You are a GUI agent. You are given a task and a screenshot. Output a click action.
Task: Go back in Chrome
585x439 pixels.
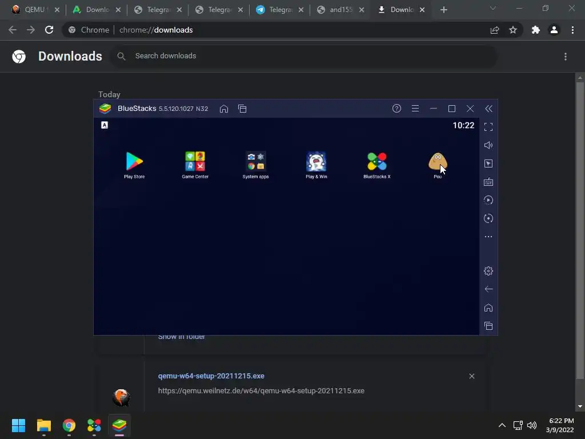point(13,30)
